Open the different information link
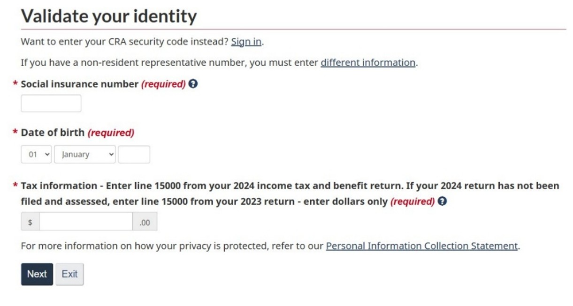 coord(368,62)
